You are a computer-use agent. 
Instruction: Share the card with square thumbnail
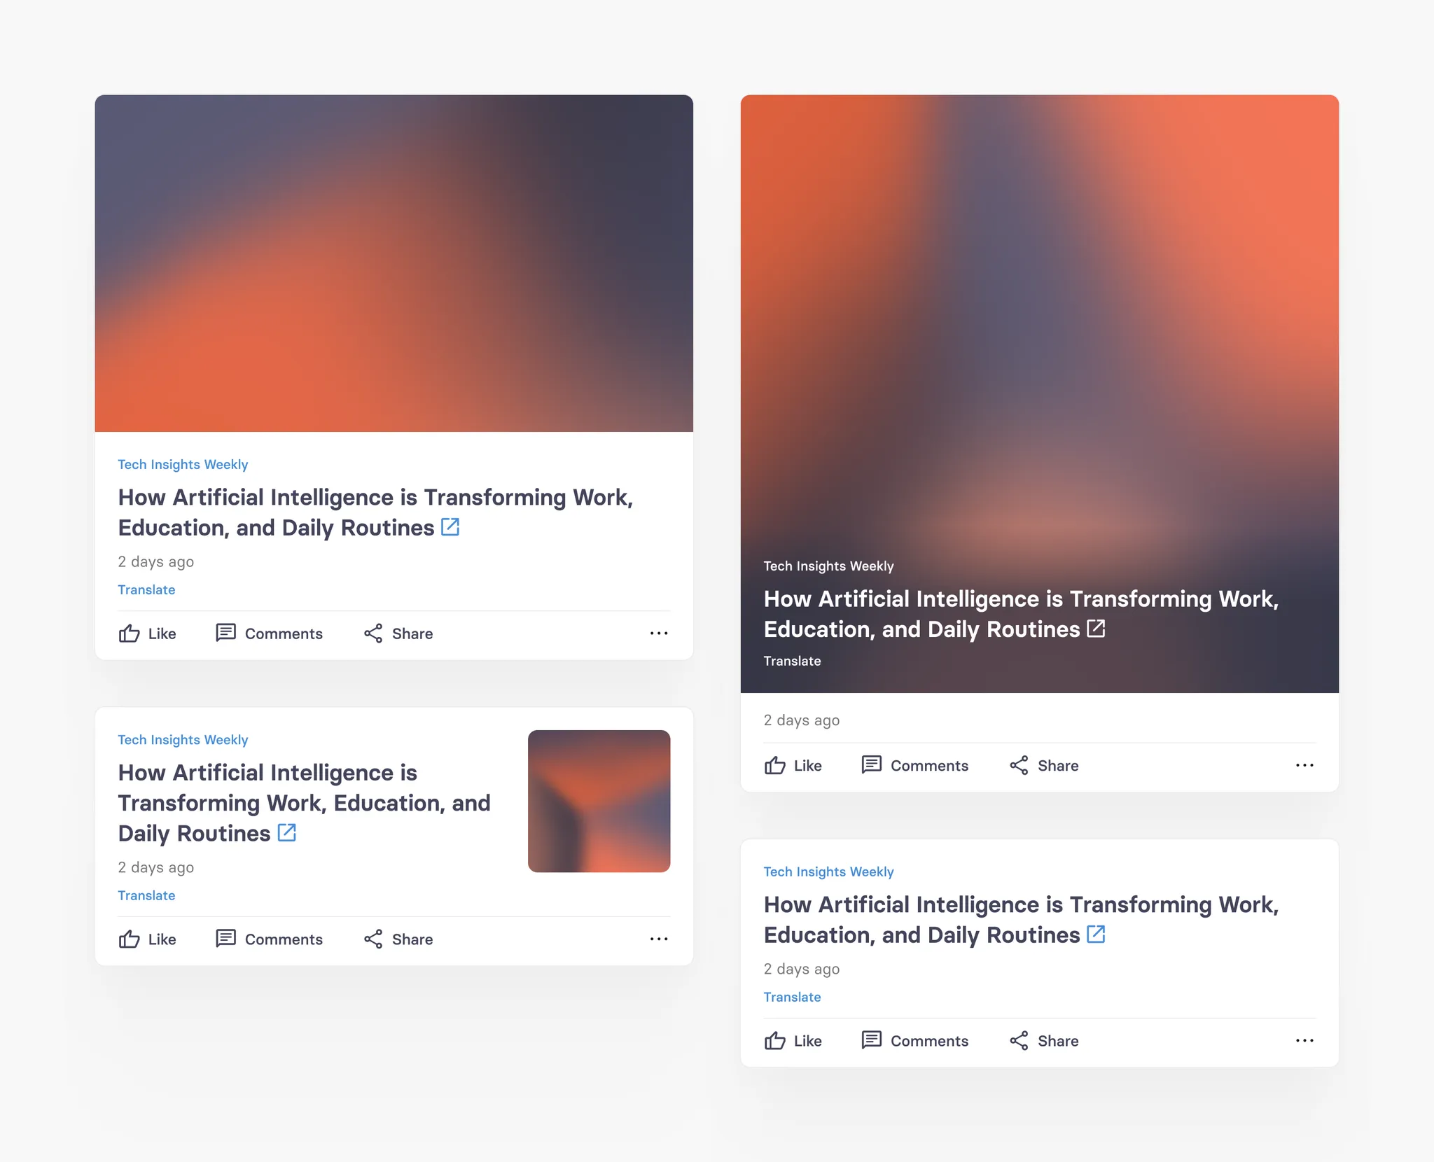tap(398, 939)
